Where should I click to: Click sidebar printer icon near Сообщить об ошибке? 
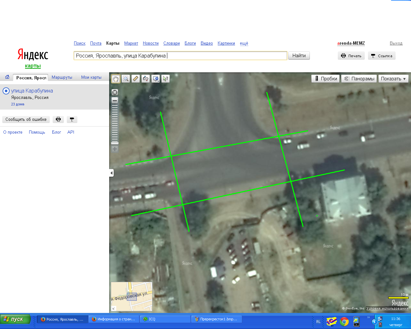point(58,120)
